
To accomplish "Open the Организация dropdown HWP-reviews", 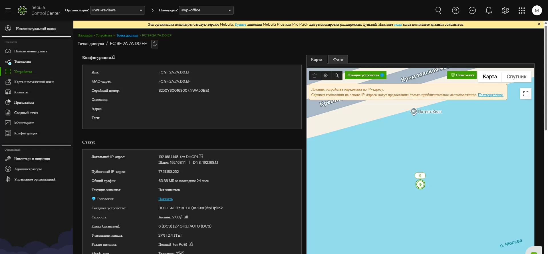I will [x=117, y=10].
